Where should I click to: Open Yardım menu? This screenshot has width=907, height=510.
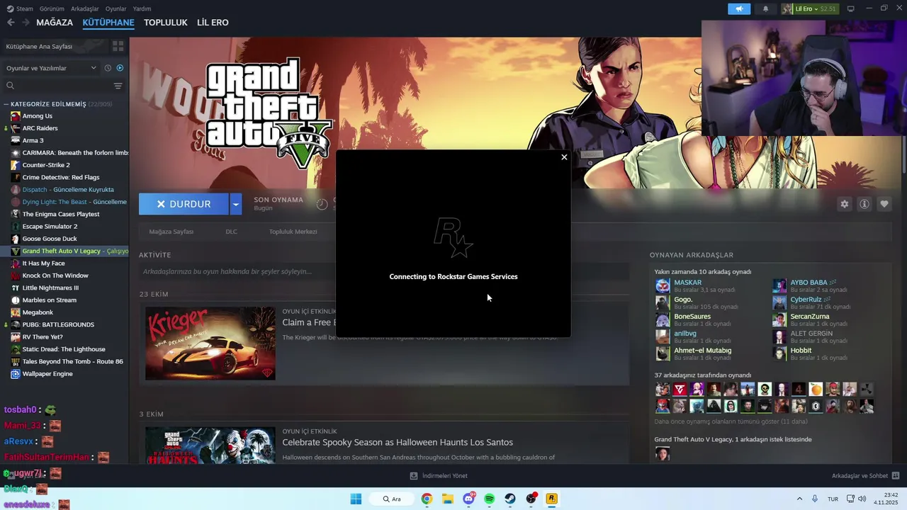coord(142,8)
